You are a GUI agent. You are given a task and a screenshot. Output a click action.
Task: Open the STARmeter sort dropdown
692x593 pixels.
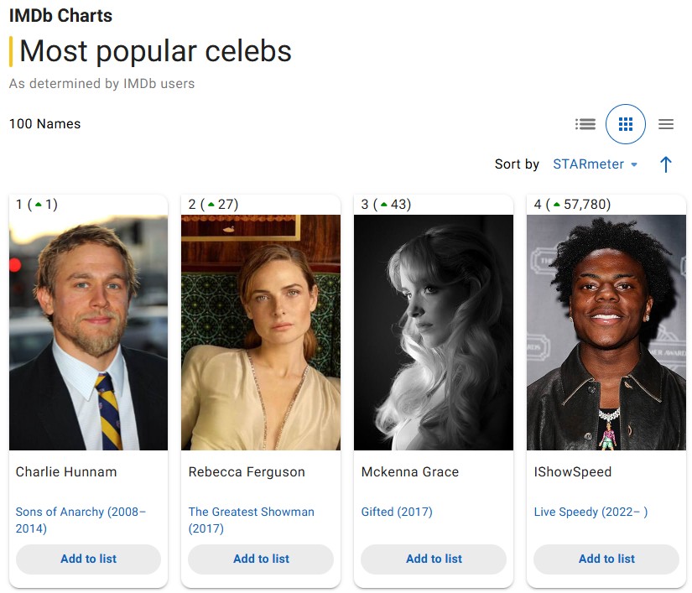tap(595, 164)
